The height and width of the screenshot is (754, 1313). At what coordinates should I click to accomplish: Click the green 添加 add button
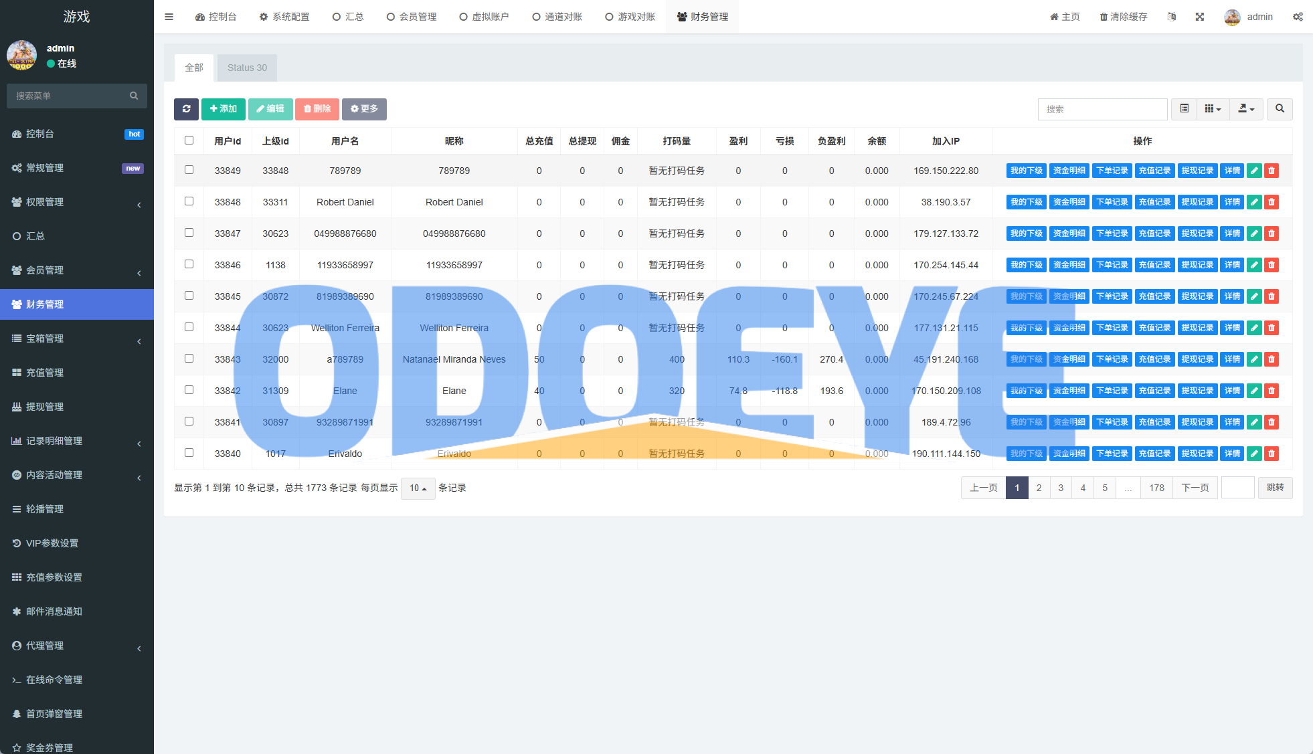223,109
